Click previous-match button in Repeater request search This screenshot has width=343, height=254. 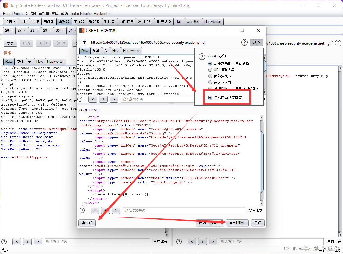(17, 242)
